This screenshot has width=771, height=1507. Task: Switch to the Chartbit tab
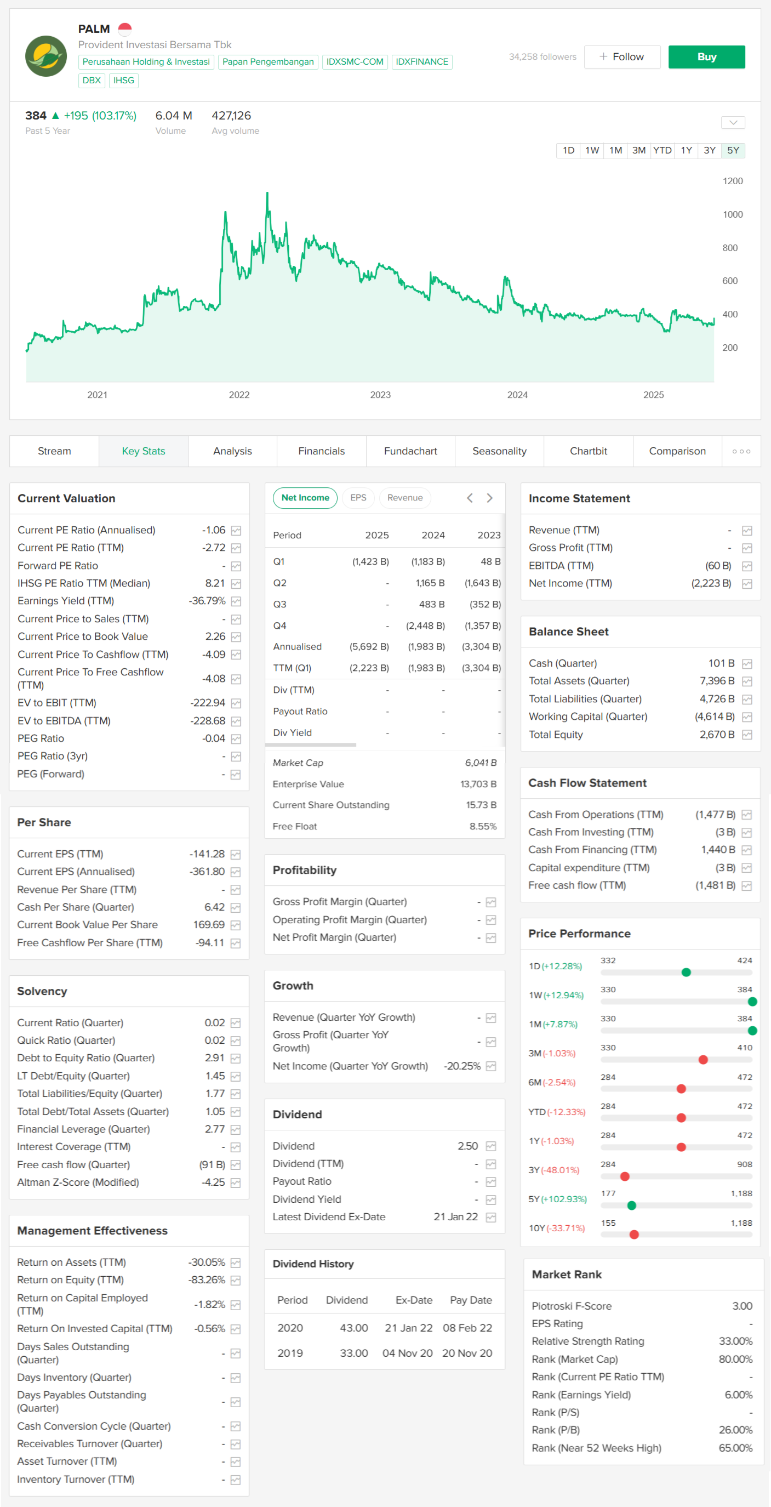pos(589,451)
